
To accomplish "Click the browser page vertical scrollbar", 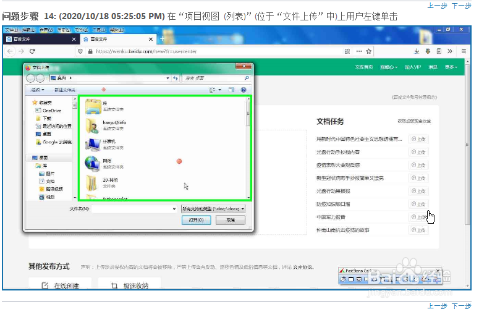I will click(467, 174).
